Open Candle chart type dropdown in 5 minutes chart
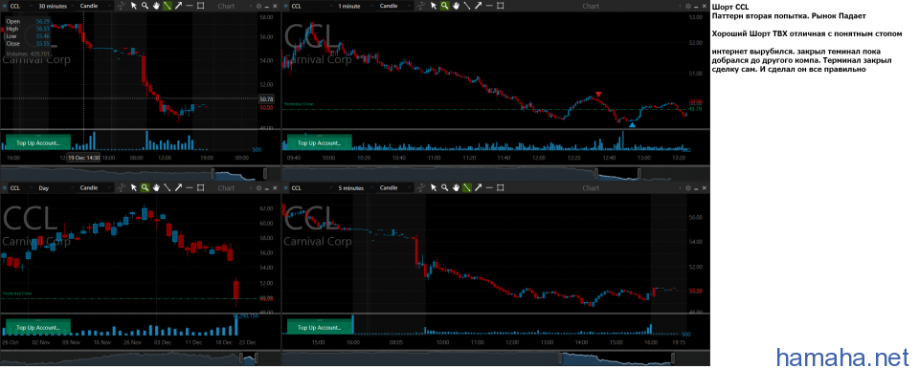Viewport: 919px width, 368px height. click(395, 187)
